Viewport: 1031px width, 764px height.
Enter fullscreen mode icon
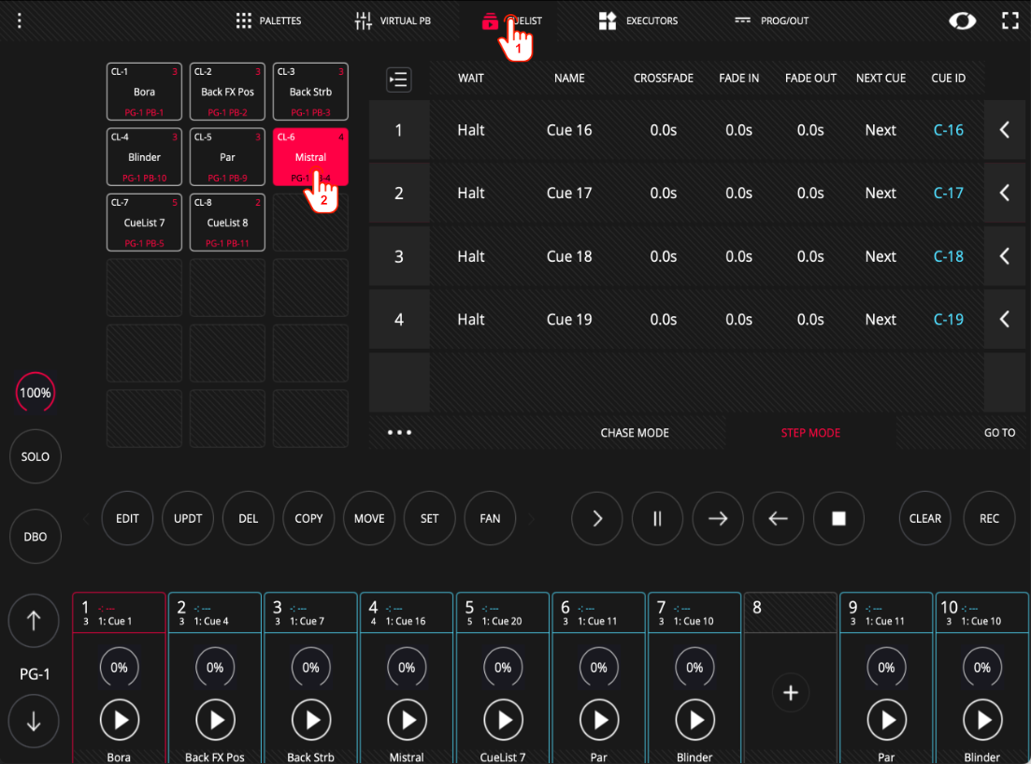coord(1010,22)
